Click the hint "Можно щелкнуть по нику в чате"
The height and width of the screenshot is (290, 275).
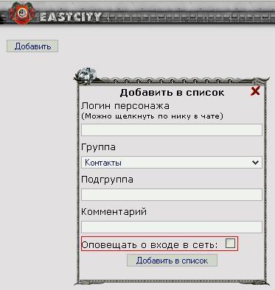152,116
